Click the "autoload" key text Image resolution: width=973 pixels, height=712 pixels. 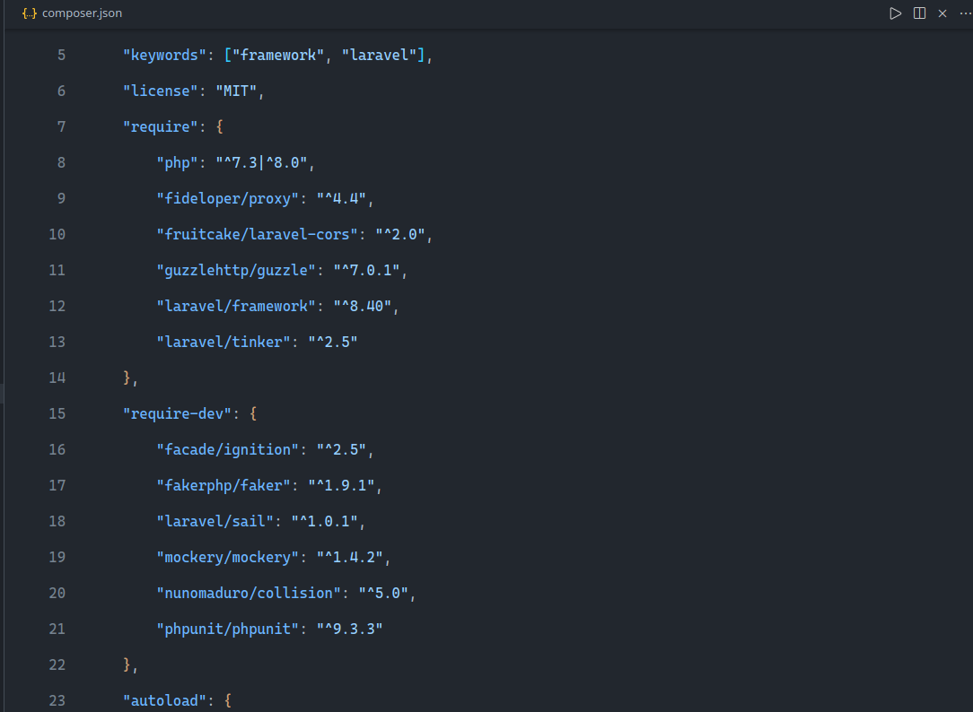164,701
